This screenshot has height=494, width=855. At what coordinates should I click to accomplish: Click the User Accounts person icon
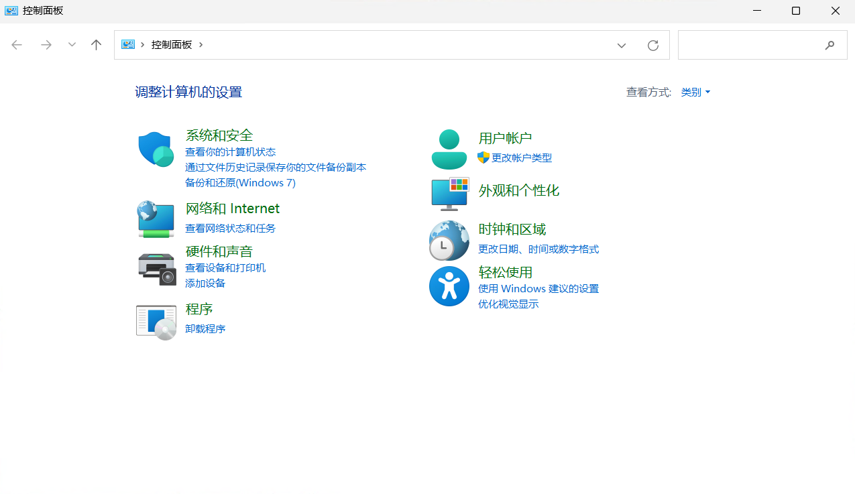[x=449, y=149]
